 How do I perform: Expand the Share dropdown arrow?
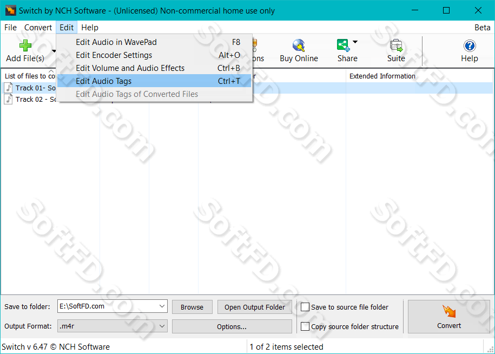pos(355,42)
